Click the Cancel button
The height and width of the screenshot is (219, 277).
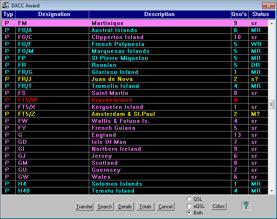click(165, 207)
